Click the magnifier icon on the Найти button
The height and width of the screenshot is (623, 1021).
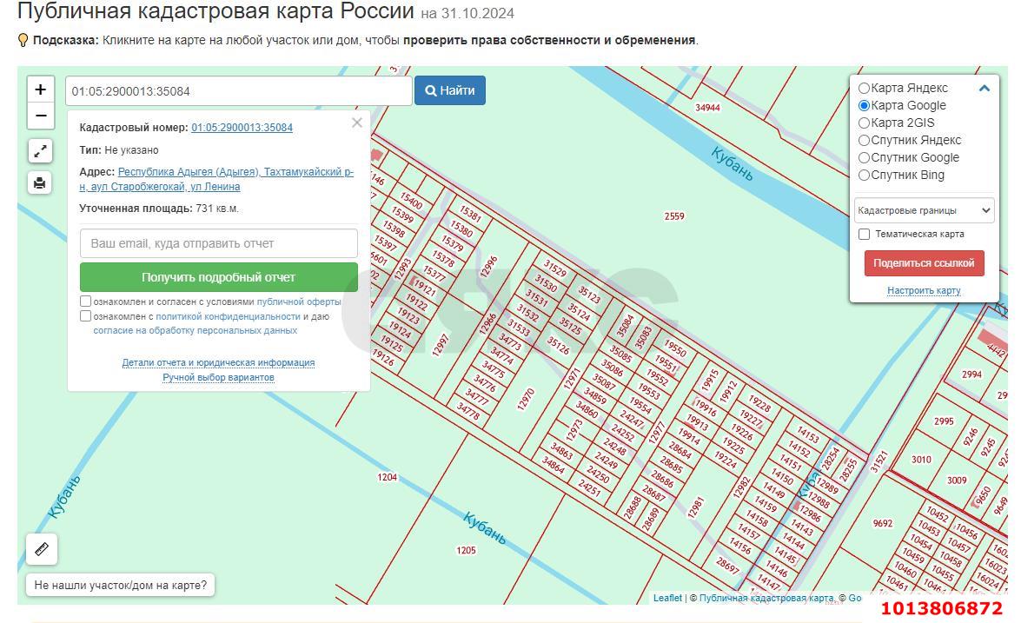coord(430,90)
